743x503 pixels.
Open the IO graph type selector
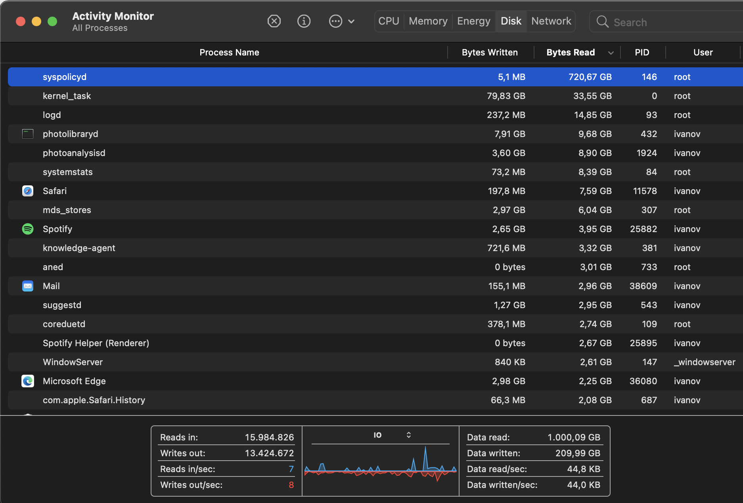pos(408,435)
